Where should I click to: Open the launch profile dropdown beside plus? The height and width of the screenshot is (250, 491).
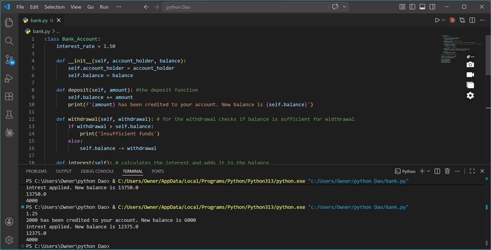pyautogui.click(x=428, y=171)
